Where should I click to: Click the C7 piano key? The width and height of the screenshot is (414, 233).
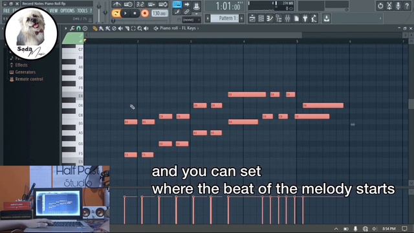point(73,49)
